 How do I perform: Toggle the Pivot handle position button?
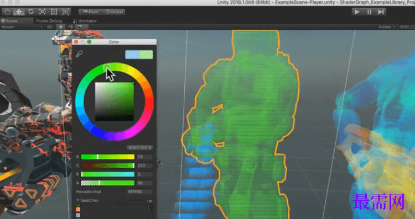90,12
